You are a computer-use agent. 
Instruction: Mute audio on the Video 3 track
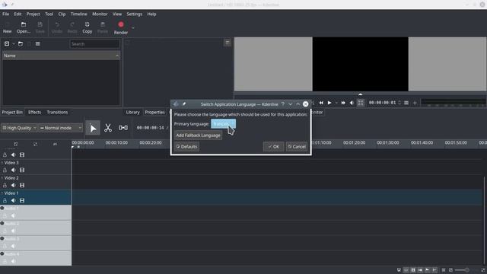pos(13,170)
